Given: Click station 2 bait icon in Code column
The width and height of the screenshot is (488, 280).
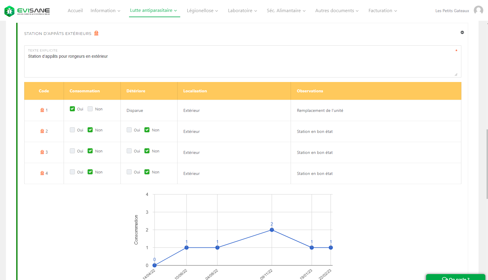Looking at the screenshot, I should (42, 131).
